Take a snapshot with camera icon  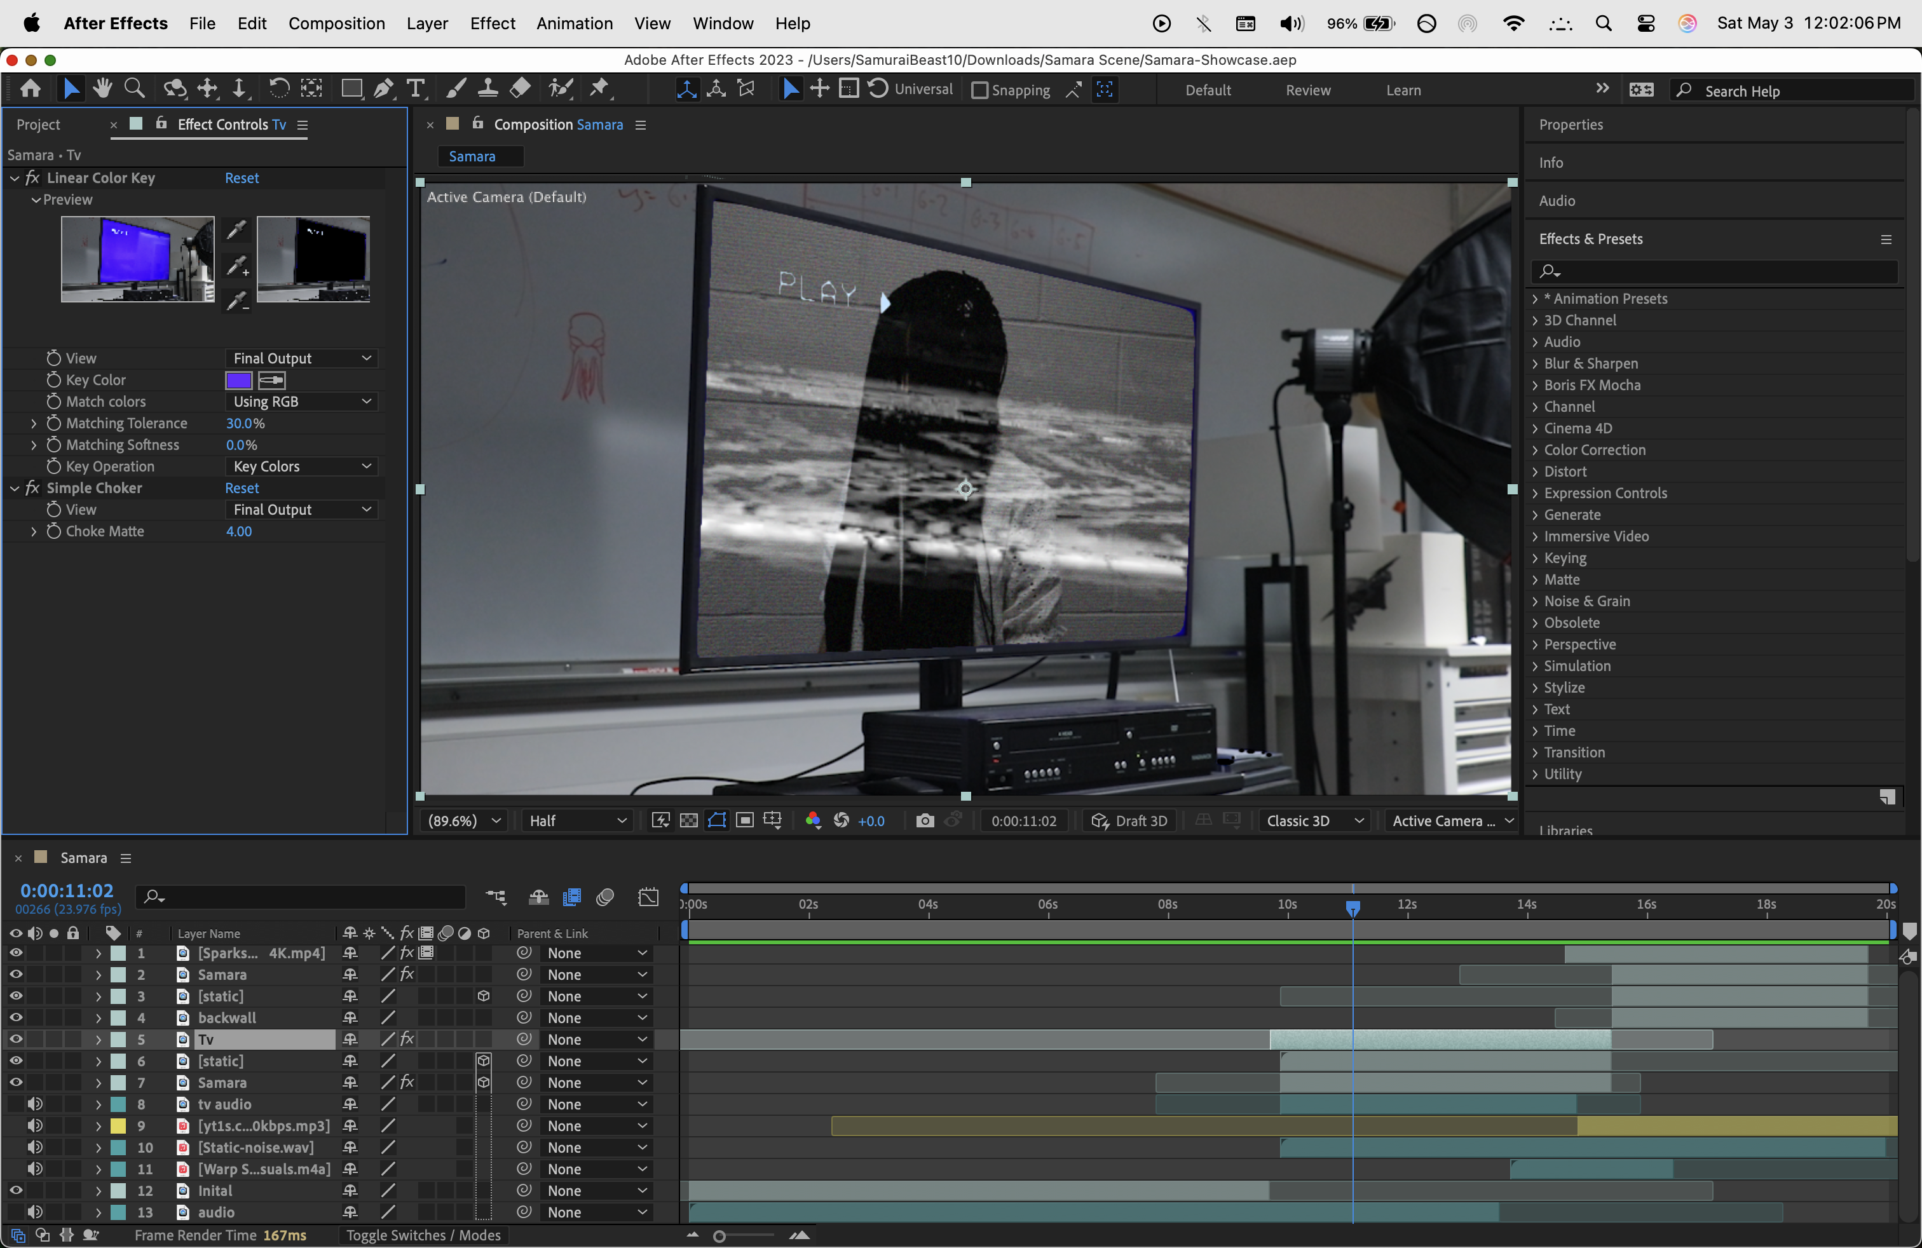(925, 821)
